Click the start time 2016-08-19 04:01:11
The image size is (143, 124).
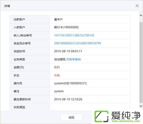[68, 51]
